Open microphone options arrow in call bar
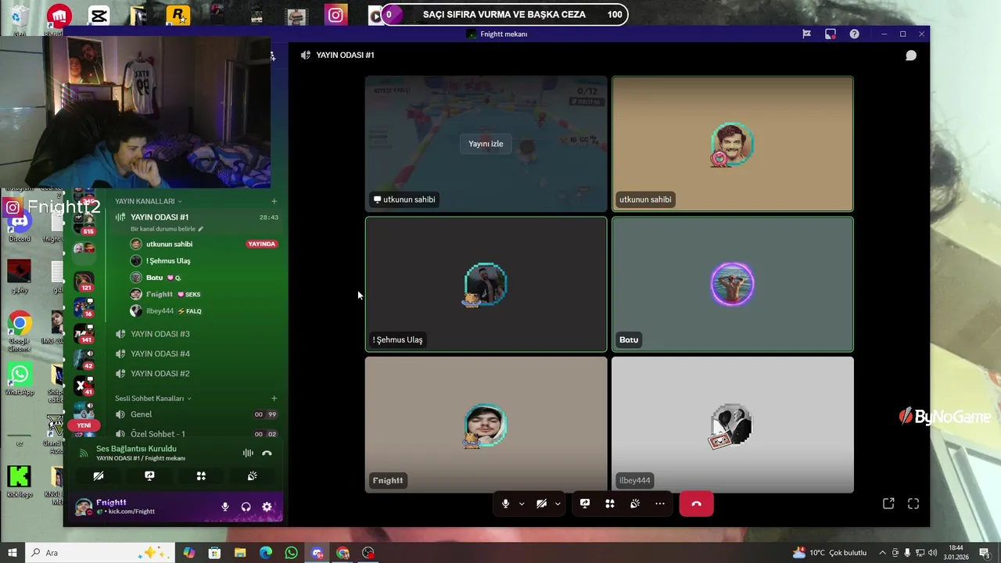The image size is (1001, 563). 522,504
